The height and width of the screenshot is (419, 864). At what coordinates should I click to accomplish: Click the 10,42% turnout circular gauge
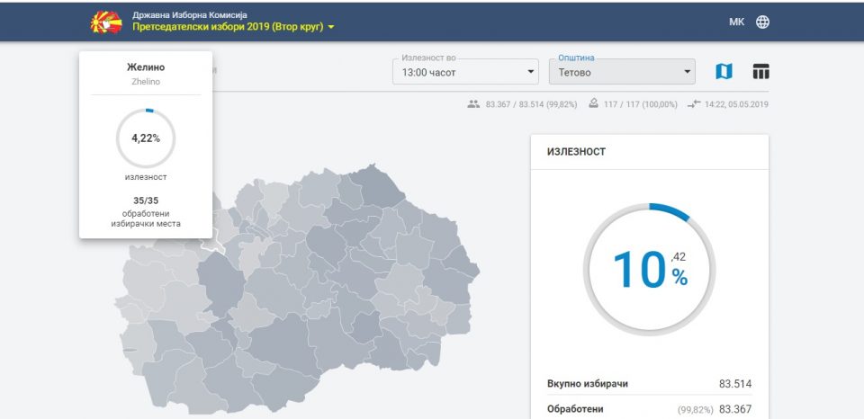(x=649, y=270)
